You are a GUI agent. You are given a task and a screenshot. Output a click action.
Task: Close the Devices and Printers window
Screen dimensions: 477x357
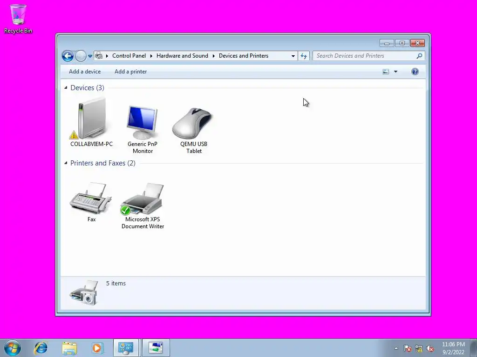pyautogui.click(x=417, y=43)
